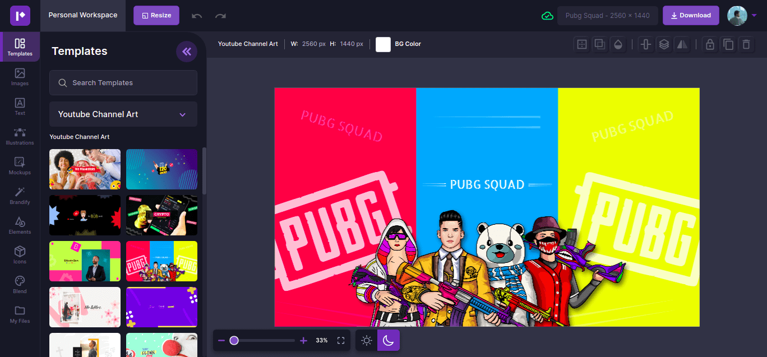767x357 pixels.
Task: Open the Text sidebar tab
Action: 20,106
